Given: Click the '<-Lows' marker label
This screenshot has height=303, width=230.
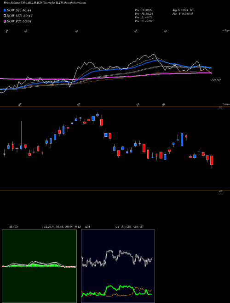Looking at the screenshot, I should click(x=226, y=104).
